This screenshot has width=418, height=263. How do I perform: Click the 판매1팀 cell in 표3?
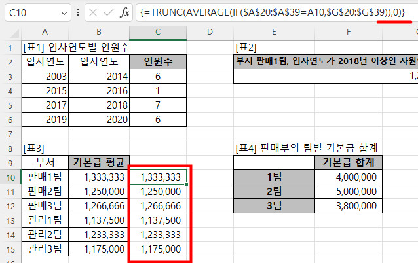click(x=45, y=177)
